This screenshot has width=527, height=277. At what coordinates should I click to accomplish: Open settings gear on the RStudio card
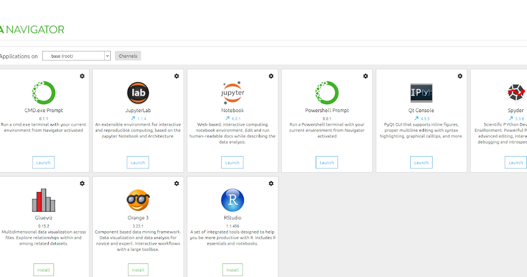coord(271,183)
